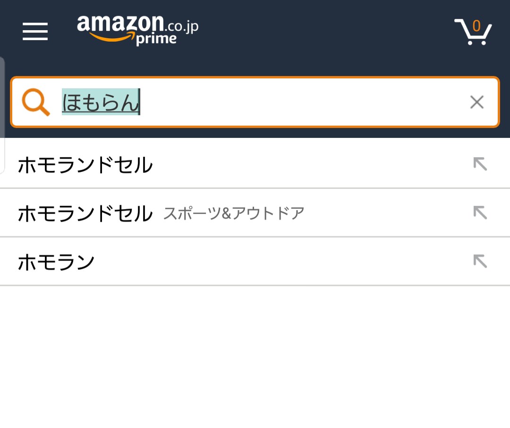Viewport: 510px width, 428px height.
Task: Open the shopping cart
Action: (473, 32)
